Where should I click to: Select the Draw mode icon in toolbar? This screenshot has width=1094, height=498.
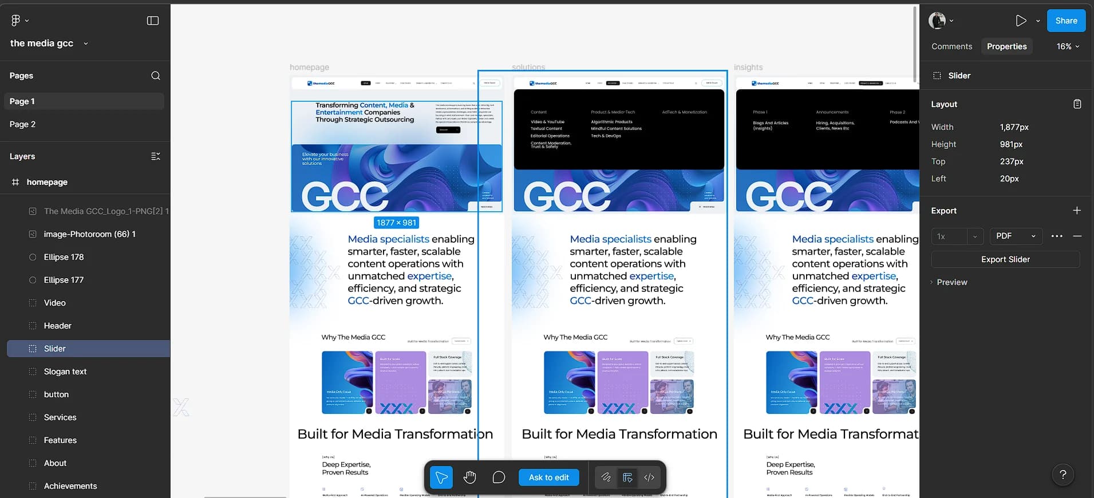coord(606,477)
